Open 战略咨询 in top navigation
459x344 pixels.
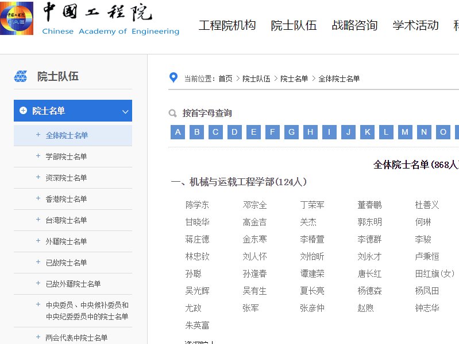tap(354, 25)
